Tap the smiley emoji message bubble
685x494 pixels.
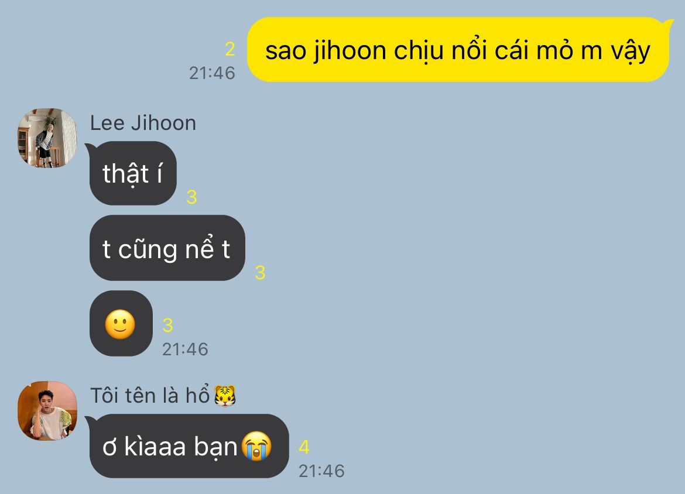[x=121, y=324]
